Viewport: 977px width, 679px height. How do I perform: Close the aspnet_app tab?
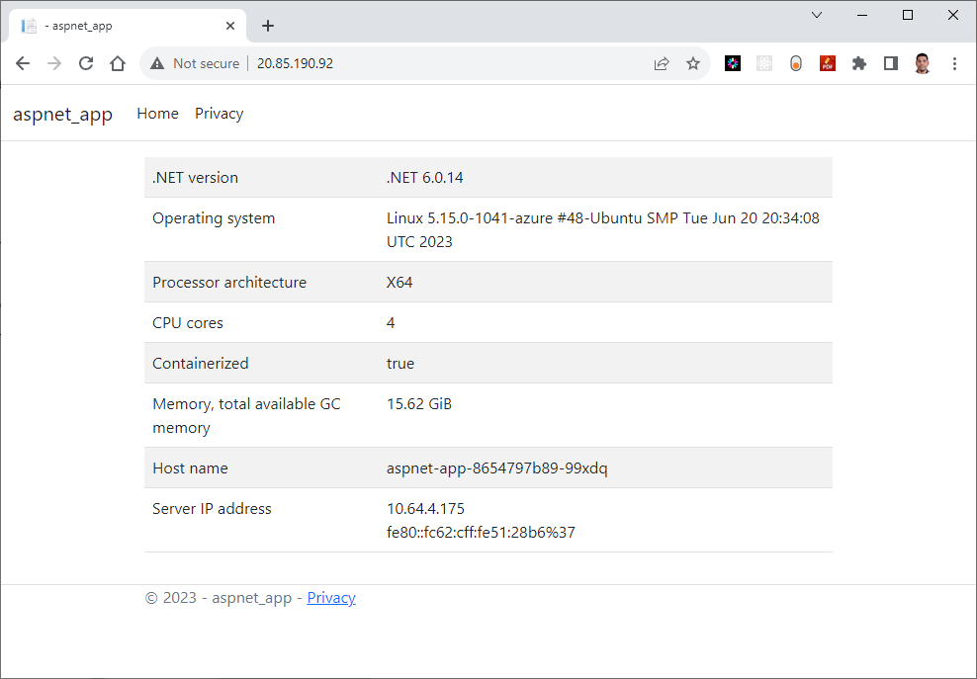pyautogui.click(x=230, y=26)
